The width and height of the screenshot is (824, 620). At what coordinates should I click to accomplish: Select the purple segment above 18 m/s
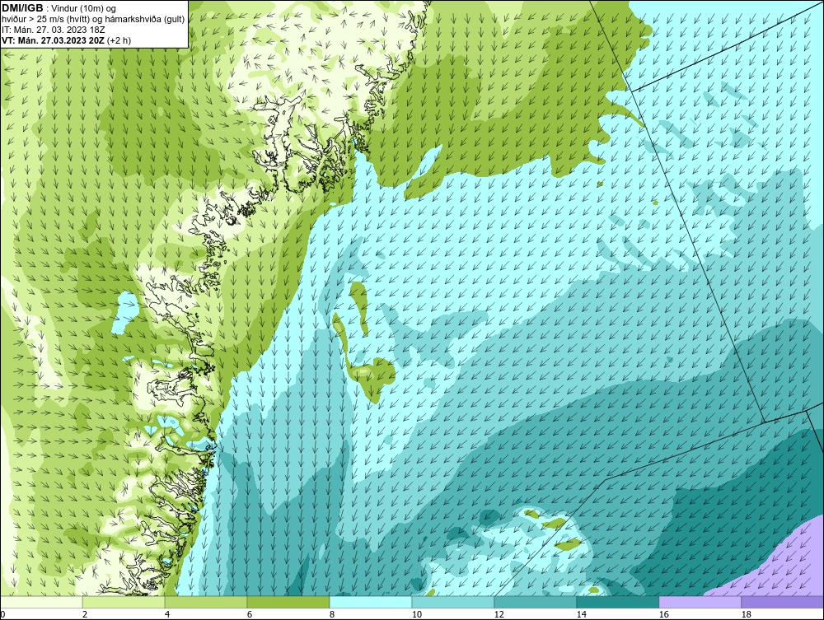[782, 602]
